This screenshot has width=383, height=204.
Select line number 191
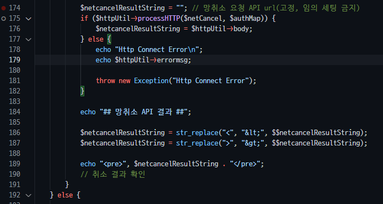point(15,185)
